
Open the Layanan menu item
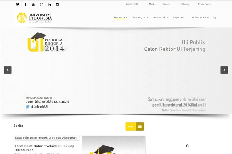tap(178, 18)
